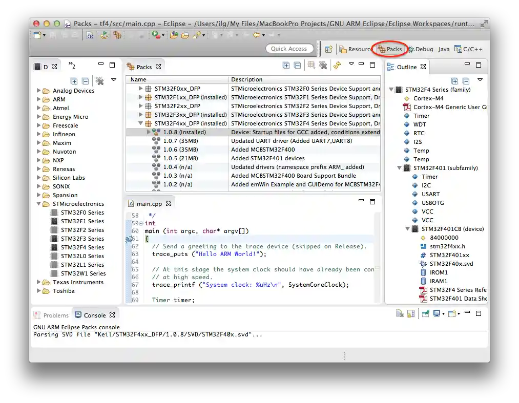Select the STM32F4 Series device

coord(82,247)
